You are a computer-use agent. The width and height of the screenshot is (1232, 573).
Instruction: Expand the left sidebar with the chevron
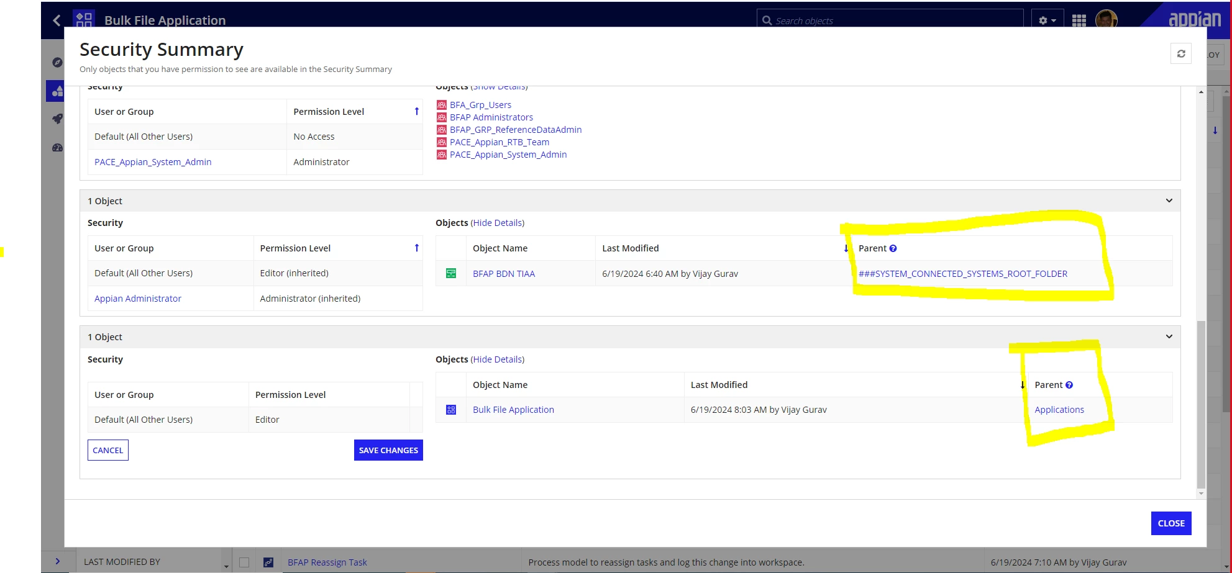pos(58,561)
